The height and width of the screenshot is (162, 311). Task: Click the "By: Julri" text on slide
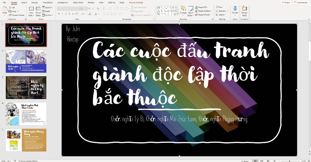coord(73,29)
